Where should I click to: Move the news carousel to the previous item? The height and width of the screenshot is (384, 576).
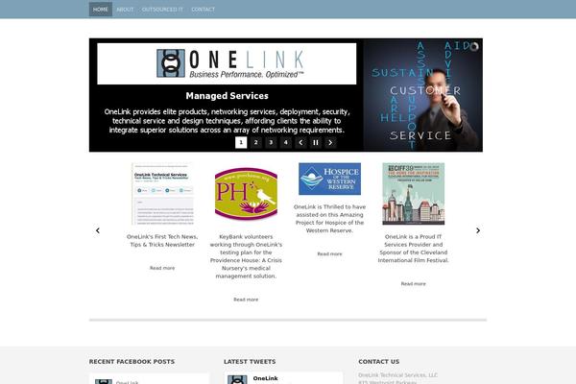tap(98, 230)
